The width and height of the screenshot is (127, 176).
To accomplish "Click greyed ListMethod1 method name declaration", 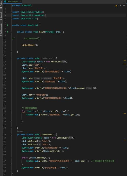I will [47, 58].
